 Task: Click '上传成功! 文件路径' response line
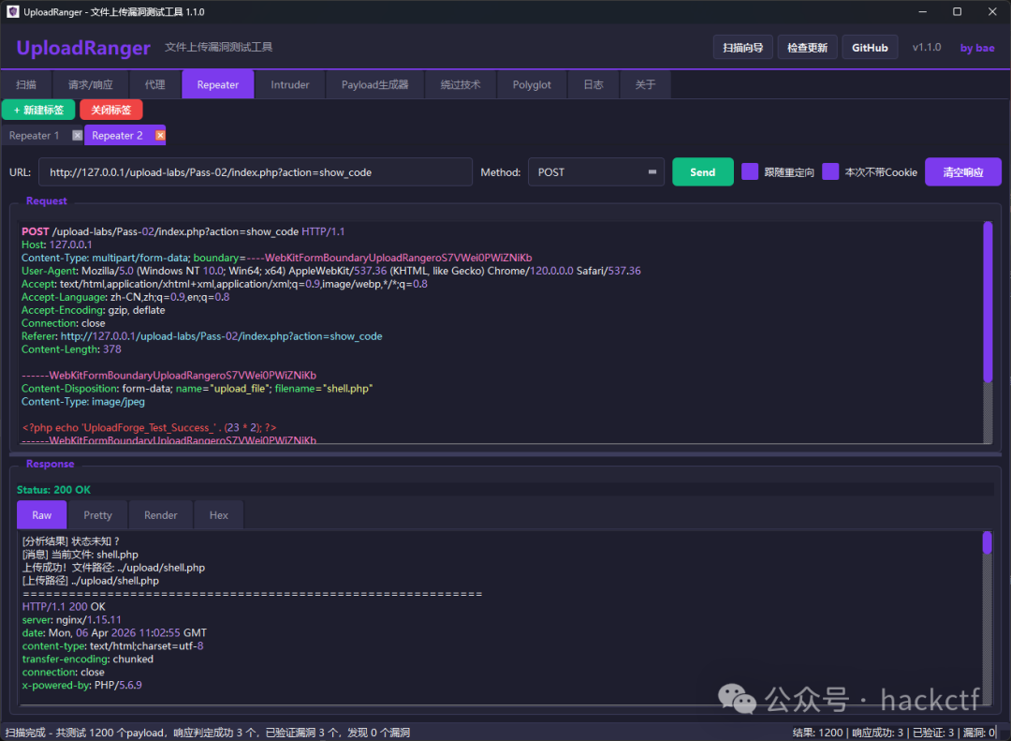coord(113,568)
